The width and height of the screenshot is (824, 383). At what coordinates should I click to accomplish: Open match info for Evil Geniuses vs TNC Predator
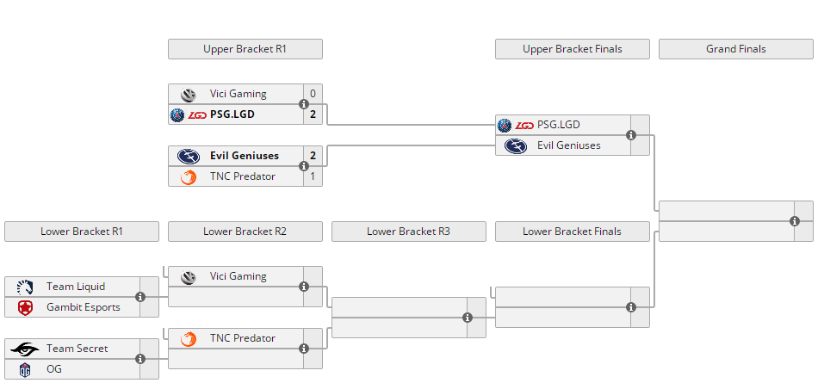coord(304,166)
